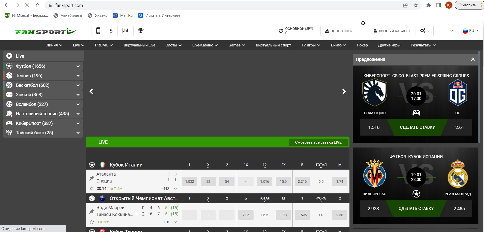
Task: Go to next banner slide arrow
Action: pyautogui.click(x=344, y=91)
